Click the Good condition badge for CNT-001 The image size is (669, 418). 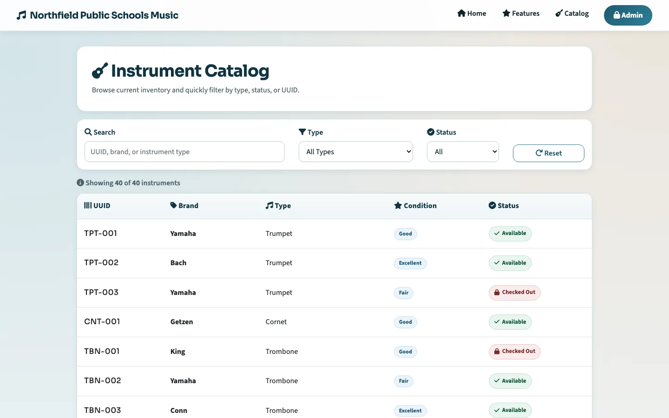coord(406,322)
